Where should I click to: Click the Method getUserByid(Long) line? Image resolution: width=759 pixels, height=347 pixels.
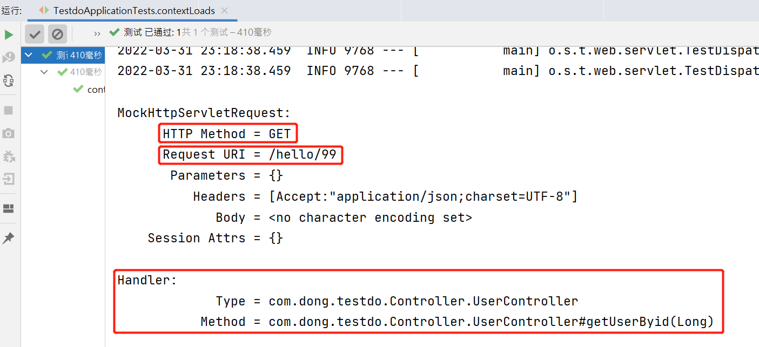click(458, 323)
